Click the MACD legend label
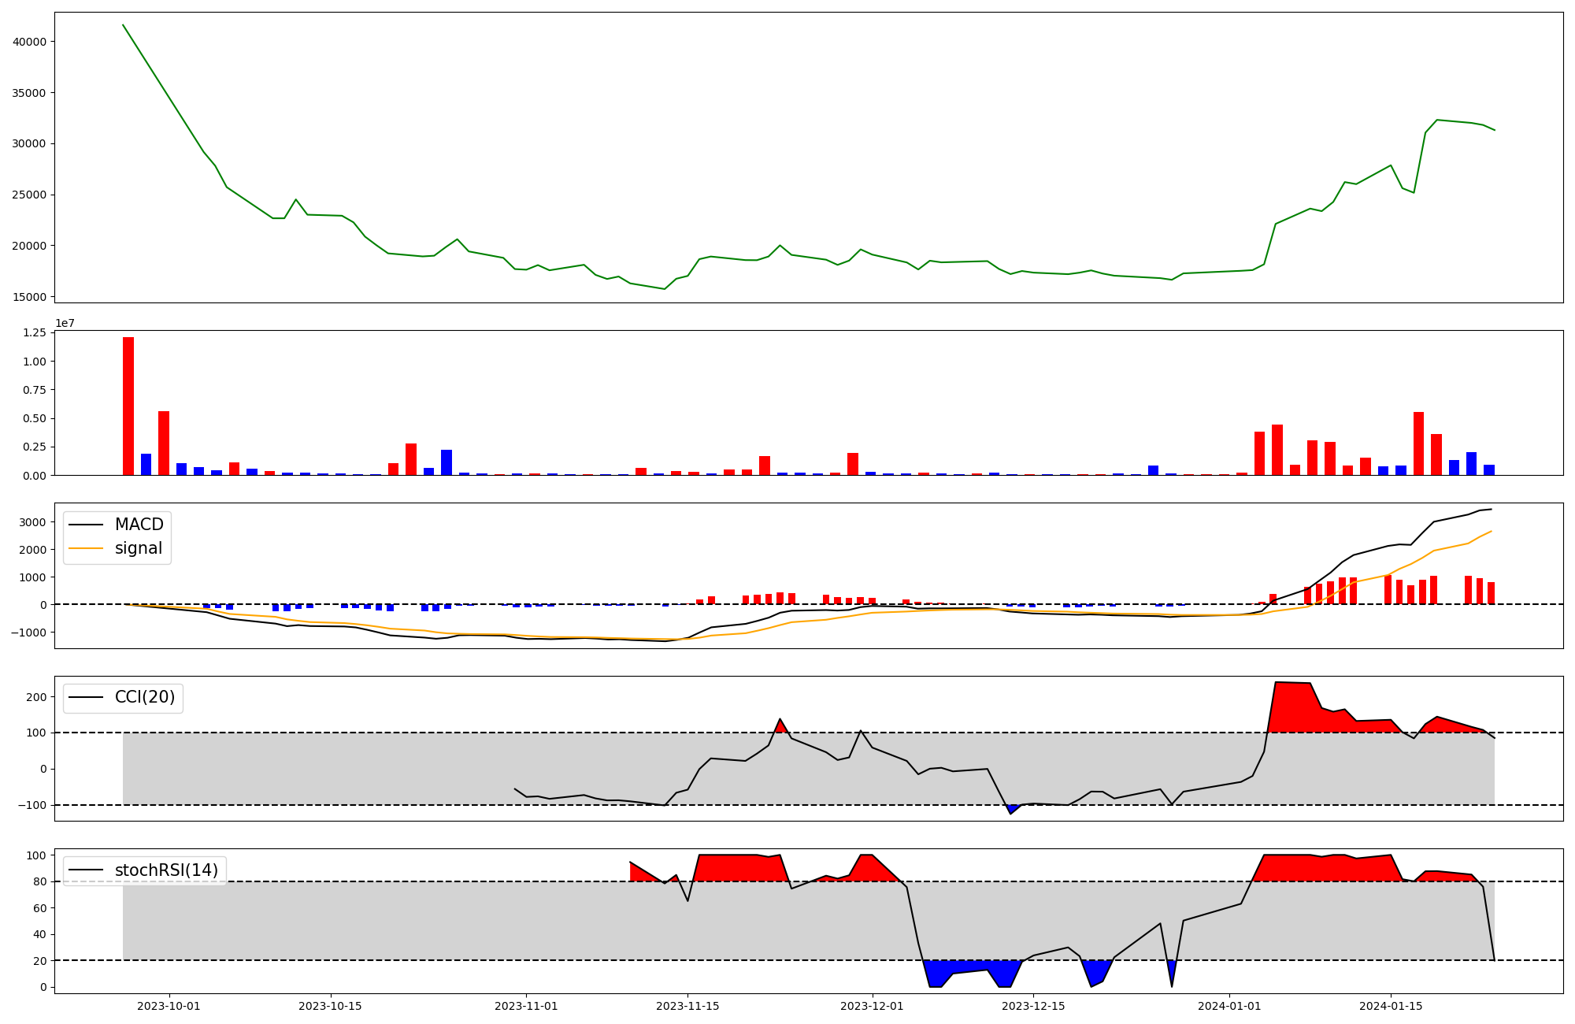 (139, 525)
